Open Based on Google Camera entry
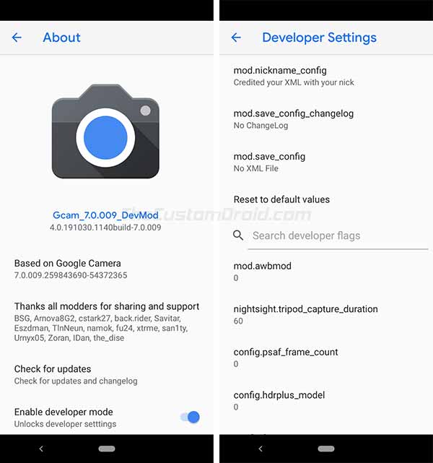433x463 pixels. 107,269
